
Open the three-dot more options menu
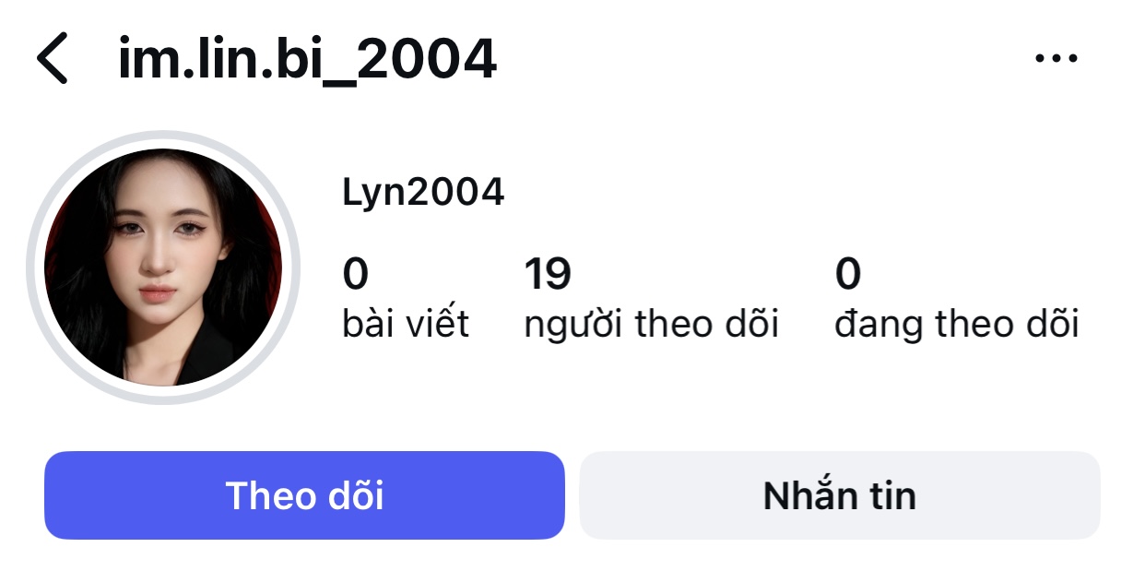pyautogui.click(x=1056, y=59)
